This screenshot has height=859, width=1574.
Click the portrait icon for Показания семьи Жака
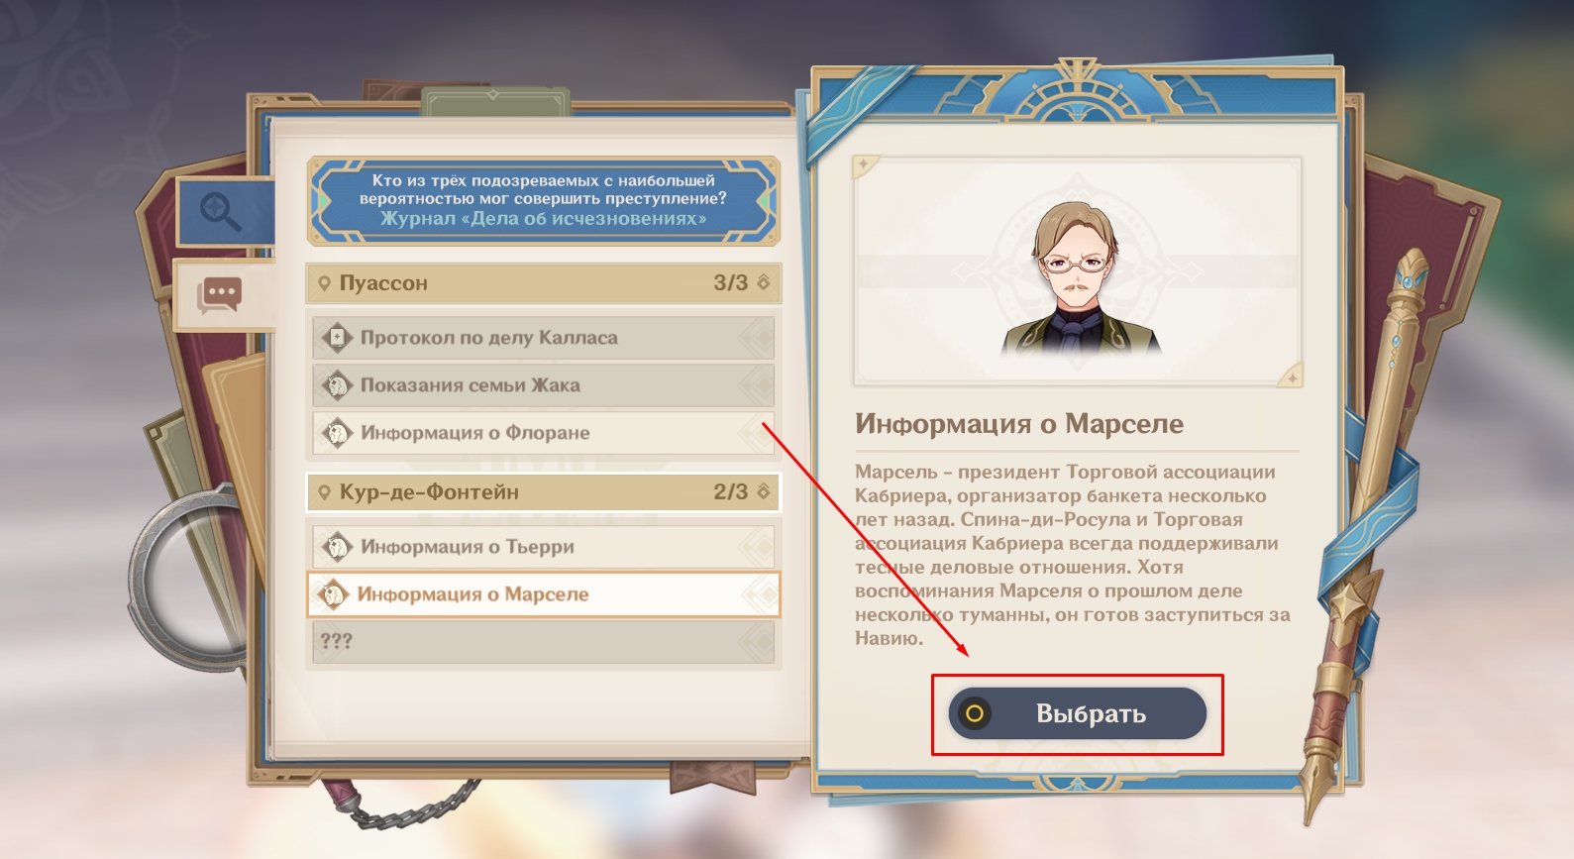[337, 385]
